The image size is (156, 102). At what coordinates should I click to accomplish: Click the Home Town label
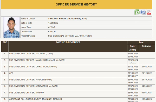coord(26,27)
